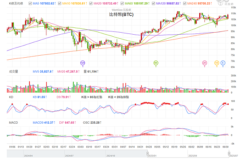
Task: Click the purple 120 marker pin
Action: point(83,63)
